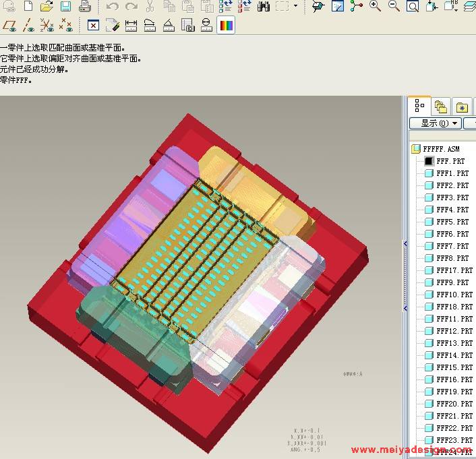Click the rainbow color appearance icon
The height and width of the screenshot is (459, 476).
point(227,26)
